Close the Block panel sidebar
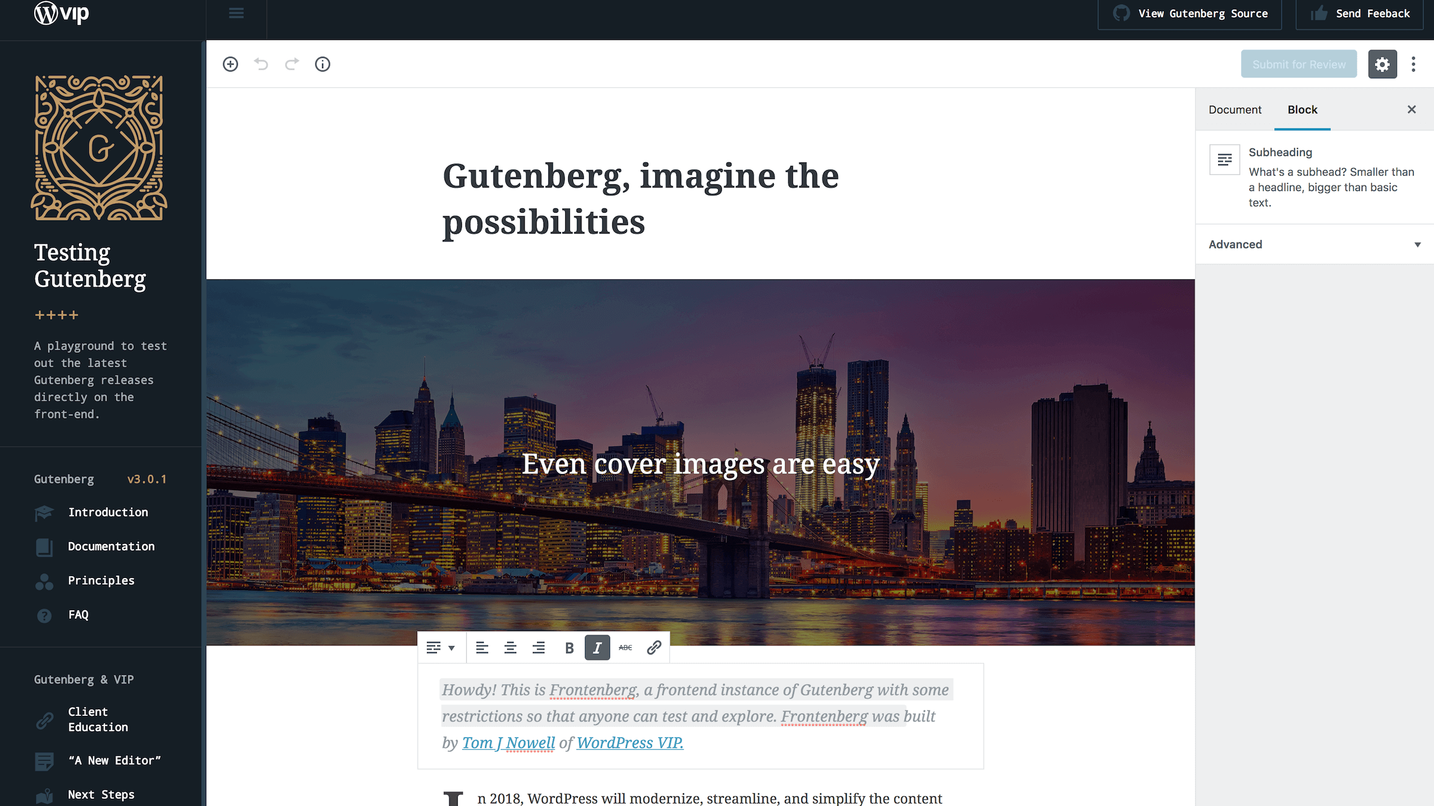Viewport: 1434px width, 806px height. [x=1411, y=109]
